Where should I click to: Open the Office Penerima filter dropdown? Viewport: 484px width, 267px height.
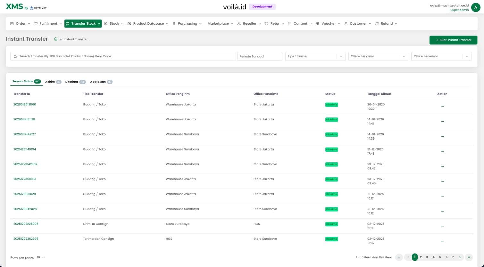tap(441, 56)
